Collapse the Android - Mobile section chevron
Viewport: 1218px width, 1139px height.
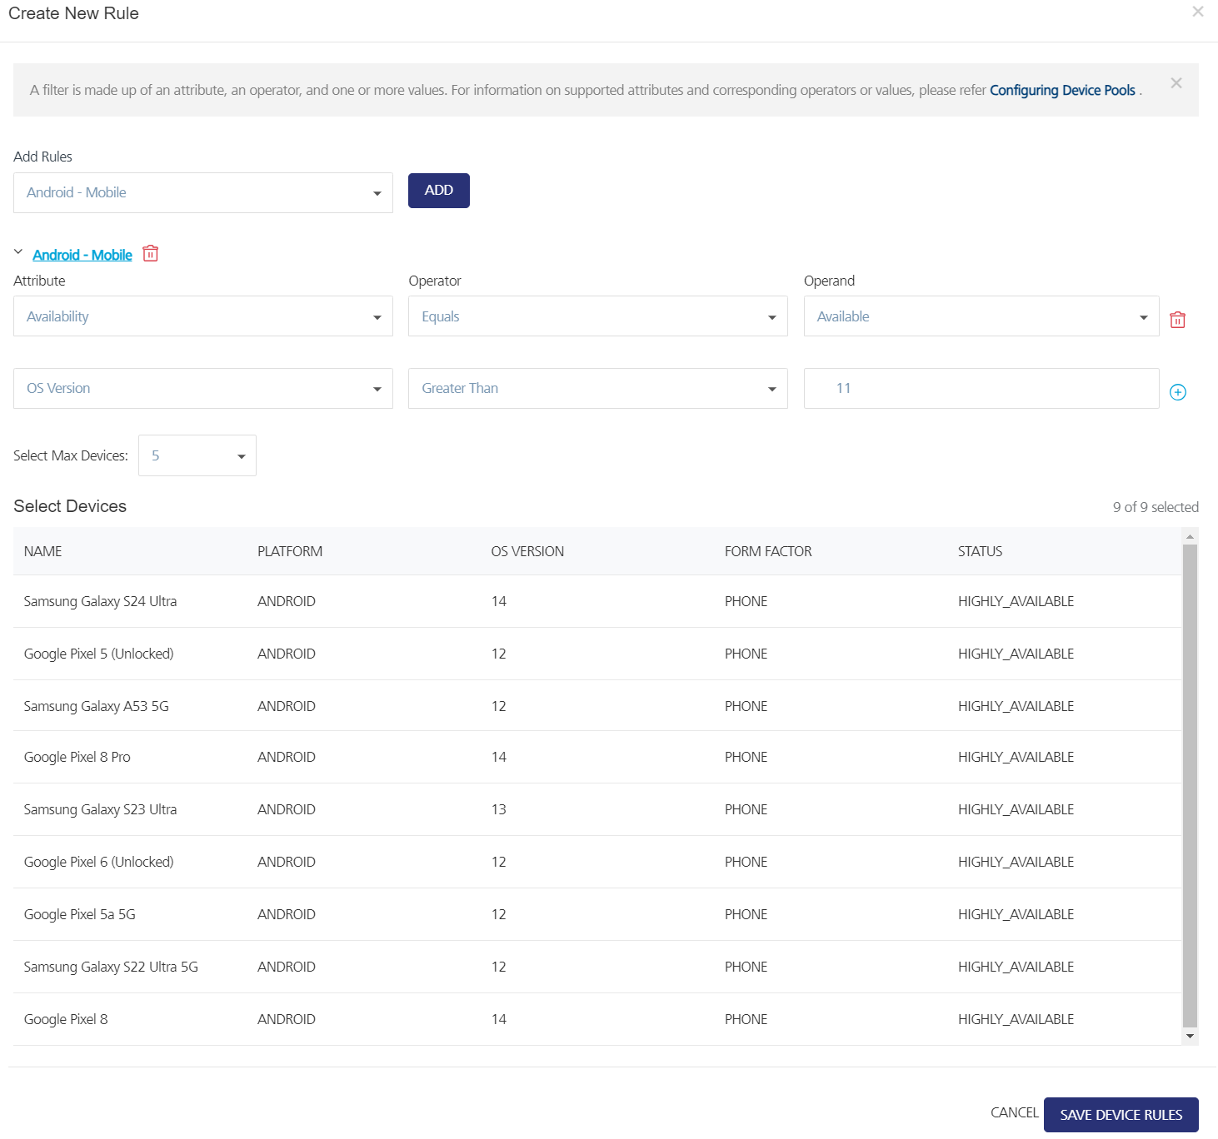pyautogui.click(x=18, y=252)
